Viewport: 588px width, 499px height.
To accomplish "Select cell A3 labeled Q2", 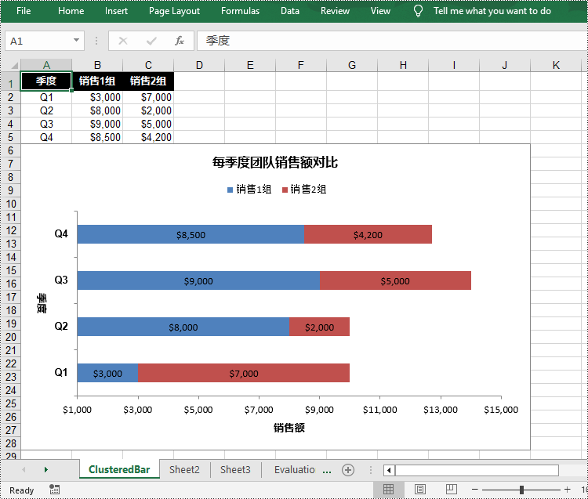I will coord(46,110).
